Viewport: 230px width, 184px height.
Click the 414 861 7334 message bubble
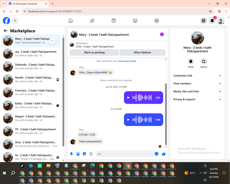coord(87,135)
